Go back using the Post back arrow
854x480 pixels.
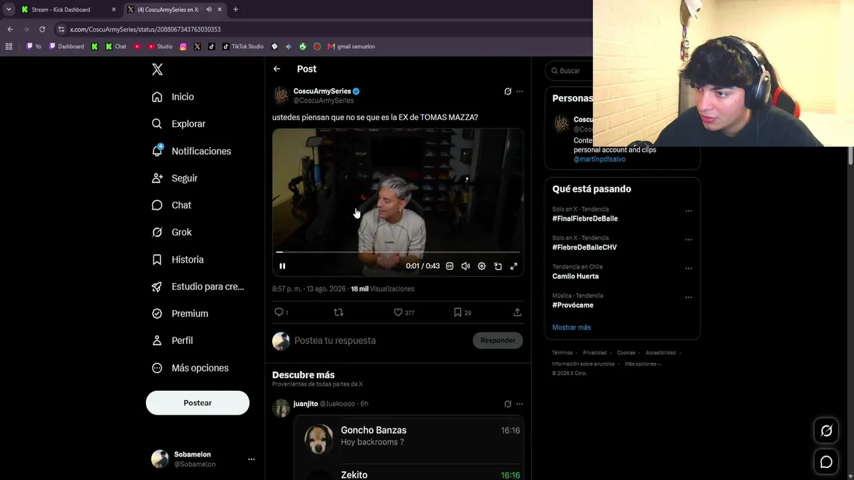(277, 69)
